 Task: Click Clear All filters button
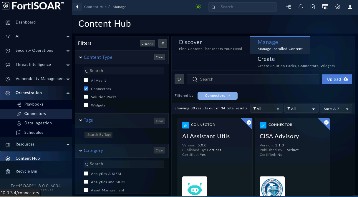[x=147, y=44]
